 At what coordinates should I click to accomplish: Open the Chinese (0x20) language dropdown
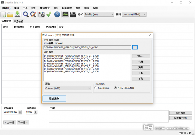[68, 88]
